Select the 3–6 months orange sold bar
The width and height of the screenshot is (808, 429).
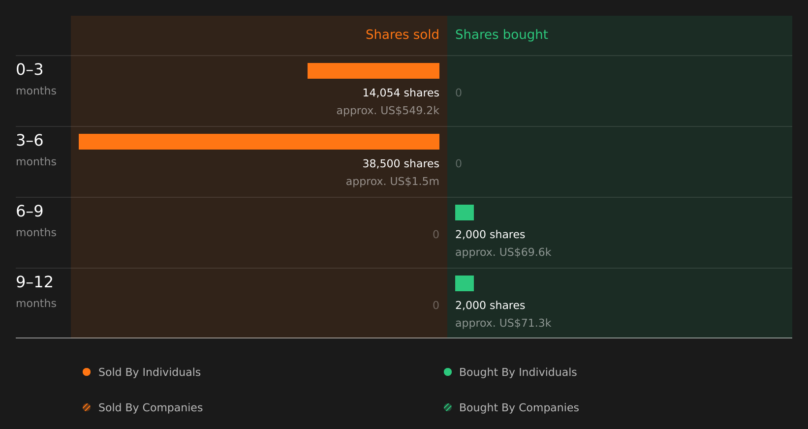coord(259,142)
